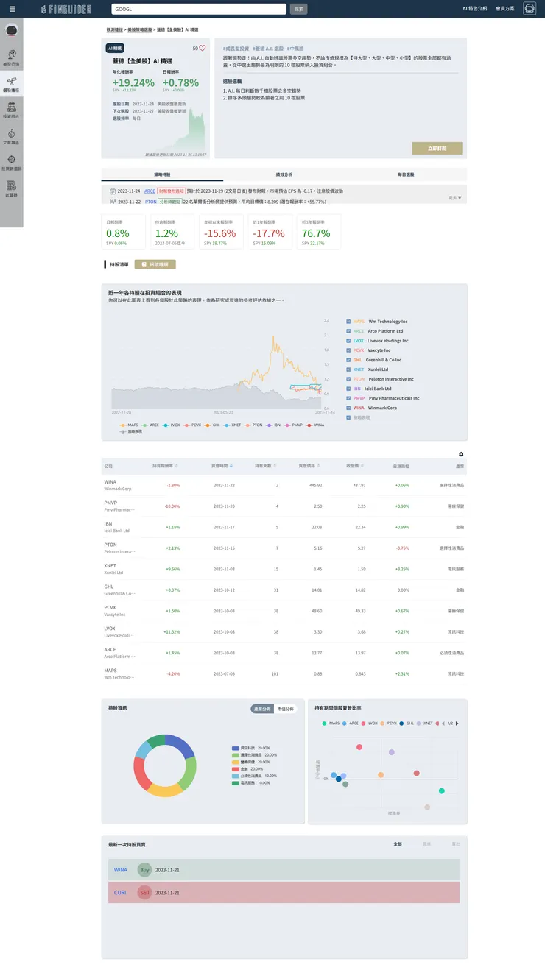Screen dimensions: 545x973
Task: Click the GOOGL search input field
Action: tap(199, 9)
